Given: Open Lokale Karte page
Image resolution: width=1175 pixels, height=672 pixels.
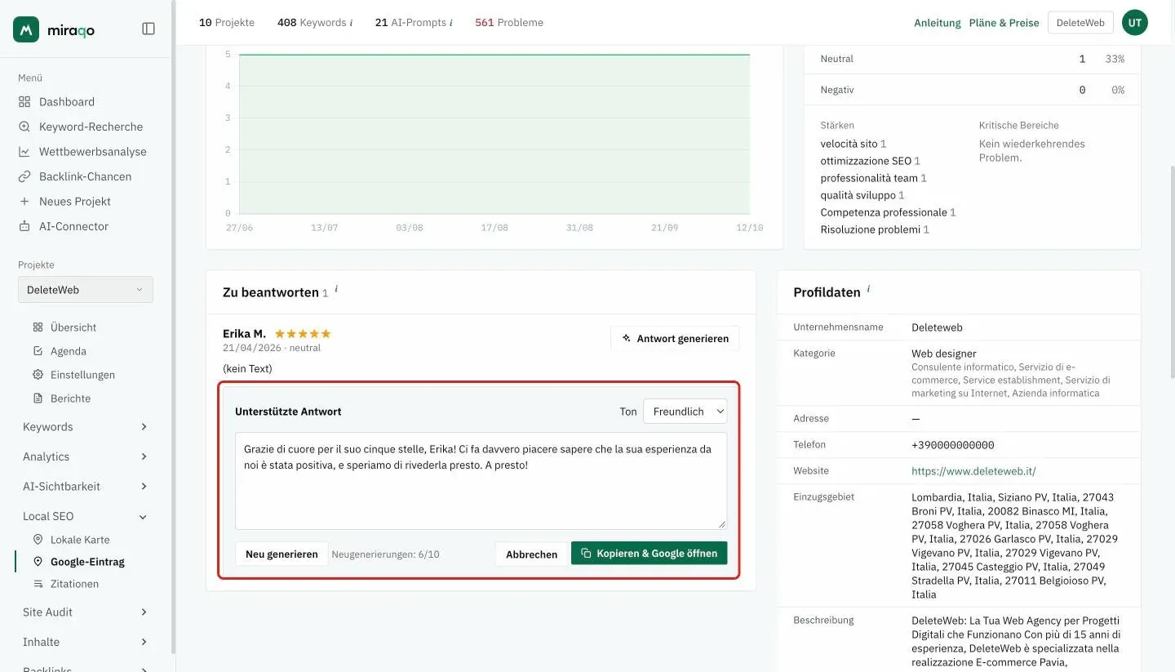Looking at the screenshot, I should click(x=80, y=540).
